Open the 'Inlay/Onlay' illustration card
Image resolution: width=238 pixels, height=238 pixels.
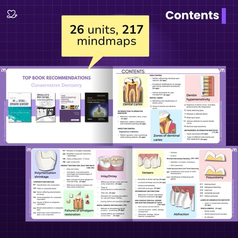tap(111, 165)
